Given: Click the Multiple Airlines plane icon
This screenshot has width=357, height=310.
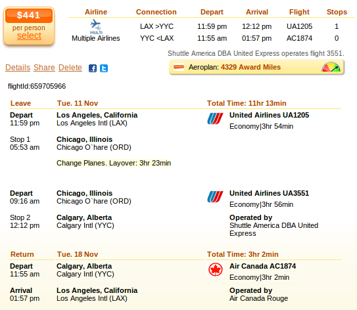Looking at the screenshot, I should click(96, 27).
